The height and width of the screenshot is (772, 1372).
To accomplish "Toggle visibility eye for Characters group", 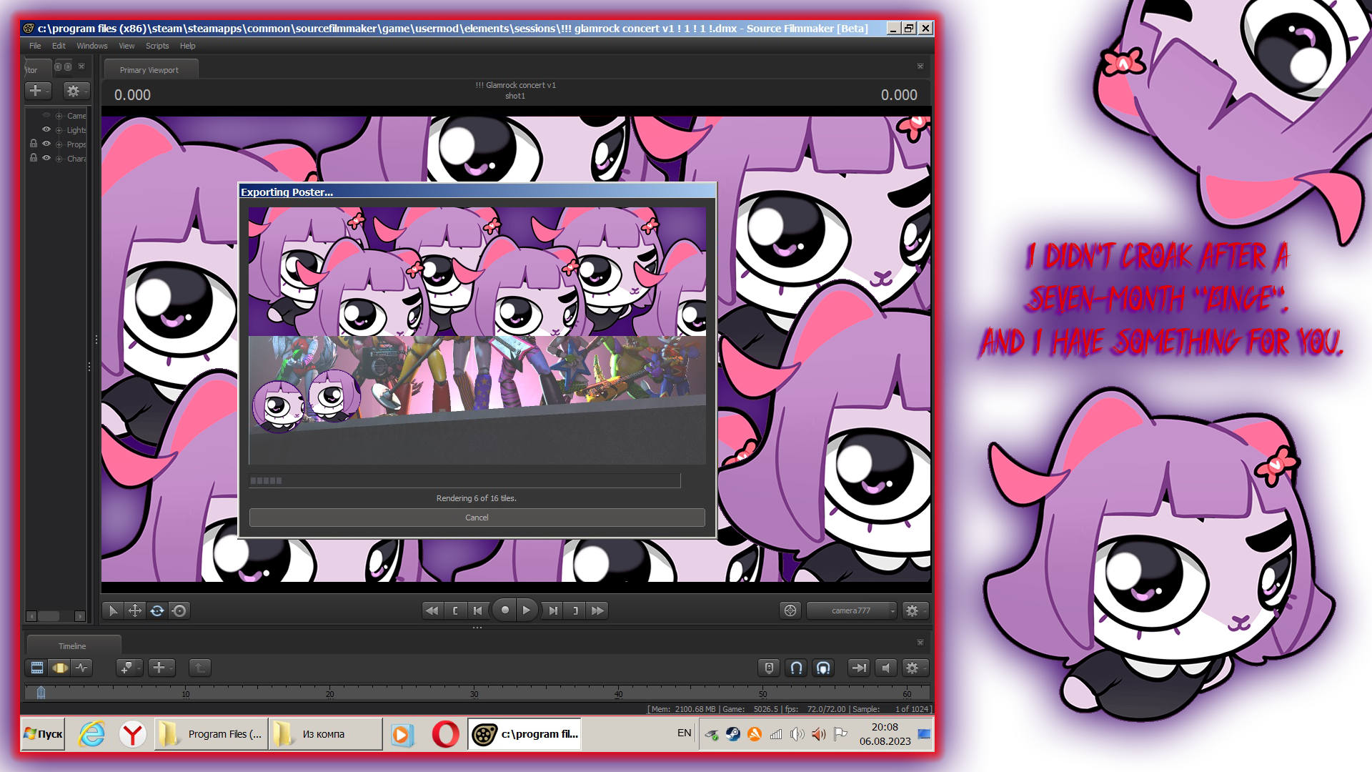I will pyautogui.click(x=46, y=158).
